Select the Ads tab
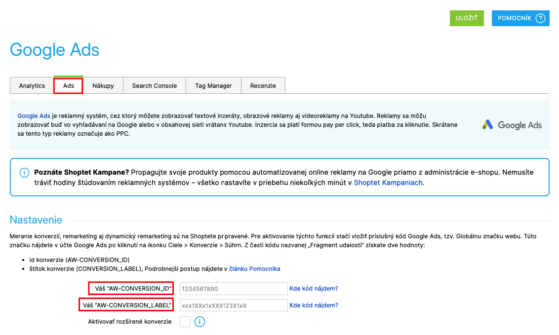Image resolution: width=559 pixels, height=335 pixels. click(69, 85)
